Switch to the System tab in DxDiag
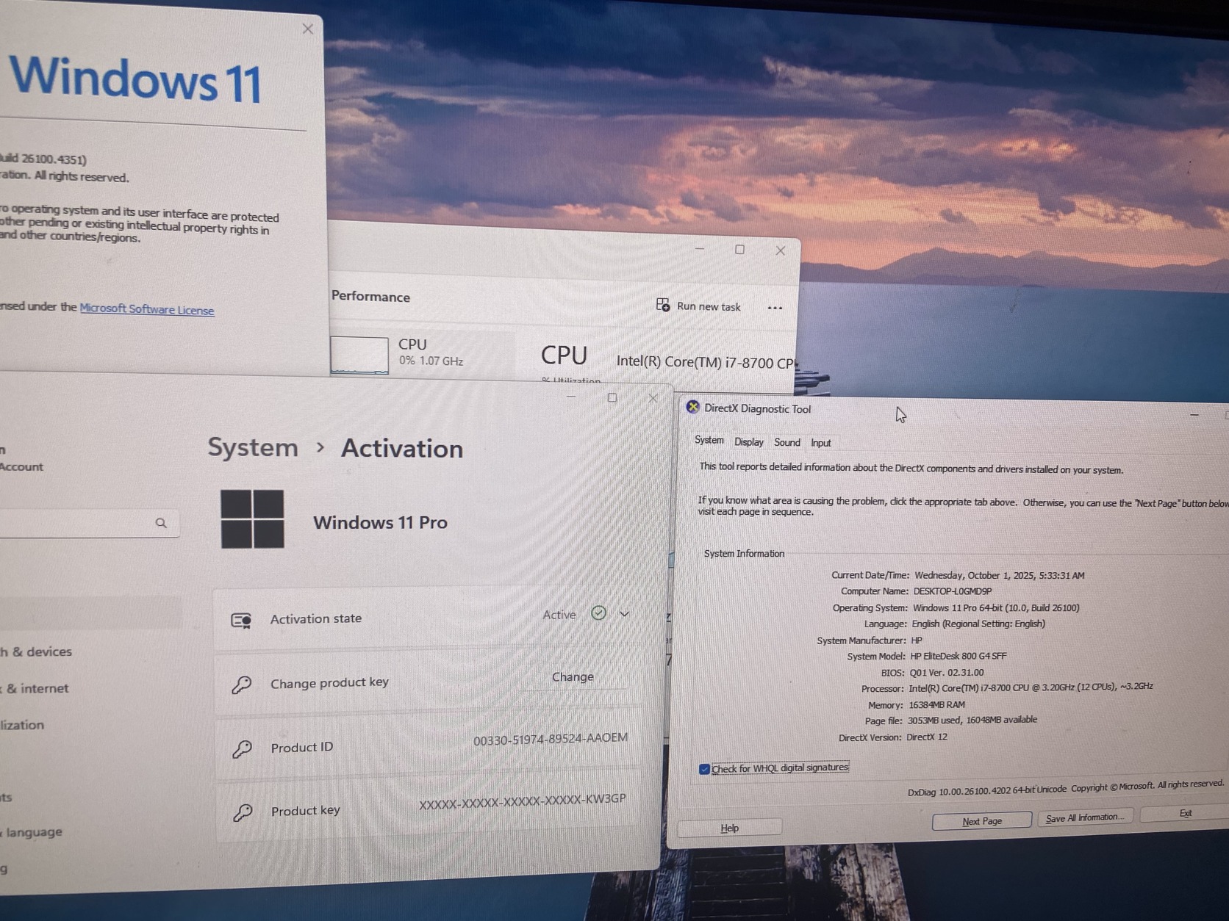The width and height of the screenshot is (1229, 921). coord(709,440)
